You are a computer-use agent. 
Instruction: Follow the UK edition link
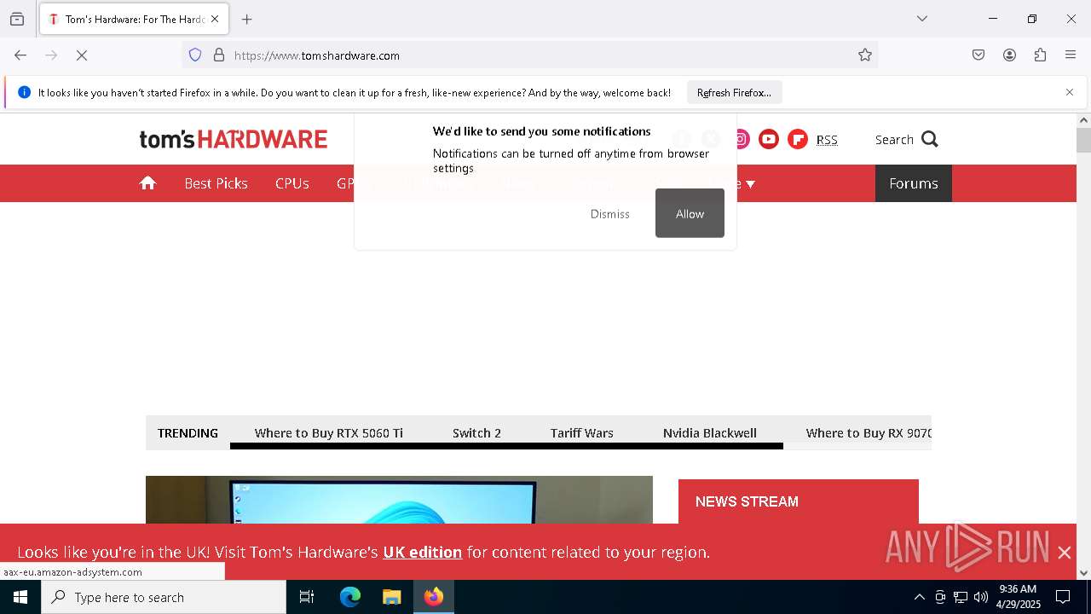(x=423, y=552)
